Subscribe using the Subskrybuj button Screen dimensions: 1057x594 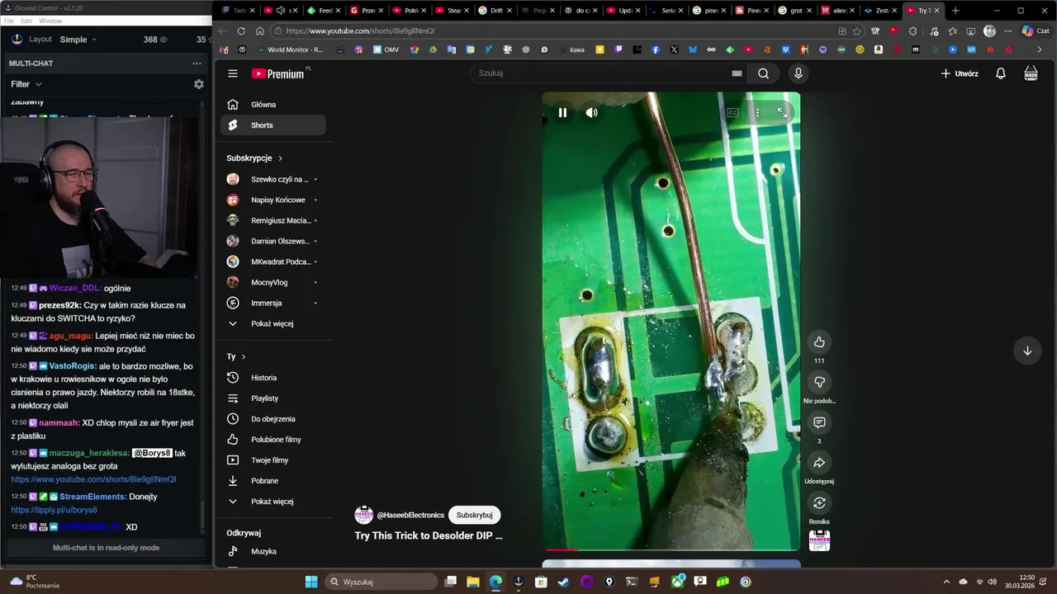(475, 515)
